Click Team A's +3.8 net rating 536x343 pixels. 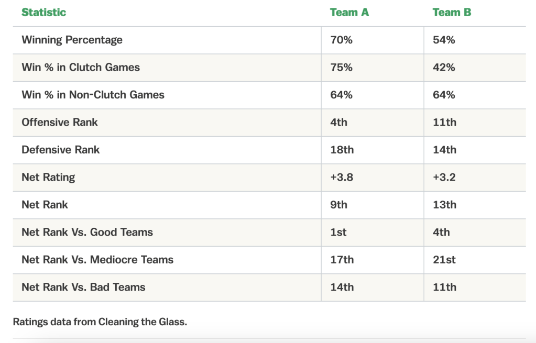click(342, 177)
